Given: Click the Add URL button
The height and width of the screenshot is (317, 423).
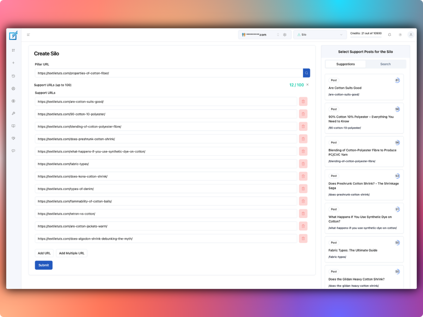Looking at the screenshot, I should (x=44, y=253).
